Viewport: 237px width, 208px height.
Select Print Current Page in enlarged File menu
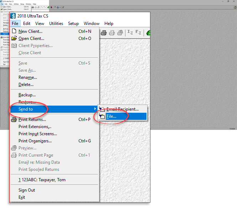(x=55, y=155)
